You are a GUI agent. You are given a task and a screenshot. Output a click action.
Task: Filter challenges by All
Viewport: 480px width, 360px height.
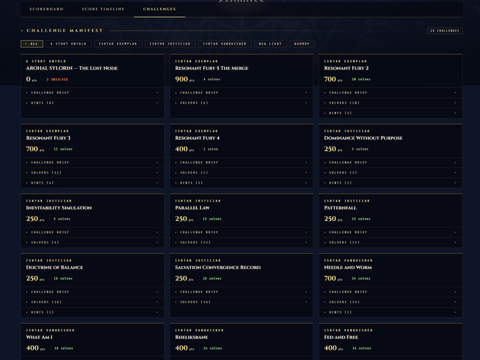pyautogui.click(x=32, y=44)
